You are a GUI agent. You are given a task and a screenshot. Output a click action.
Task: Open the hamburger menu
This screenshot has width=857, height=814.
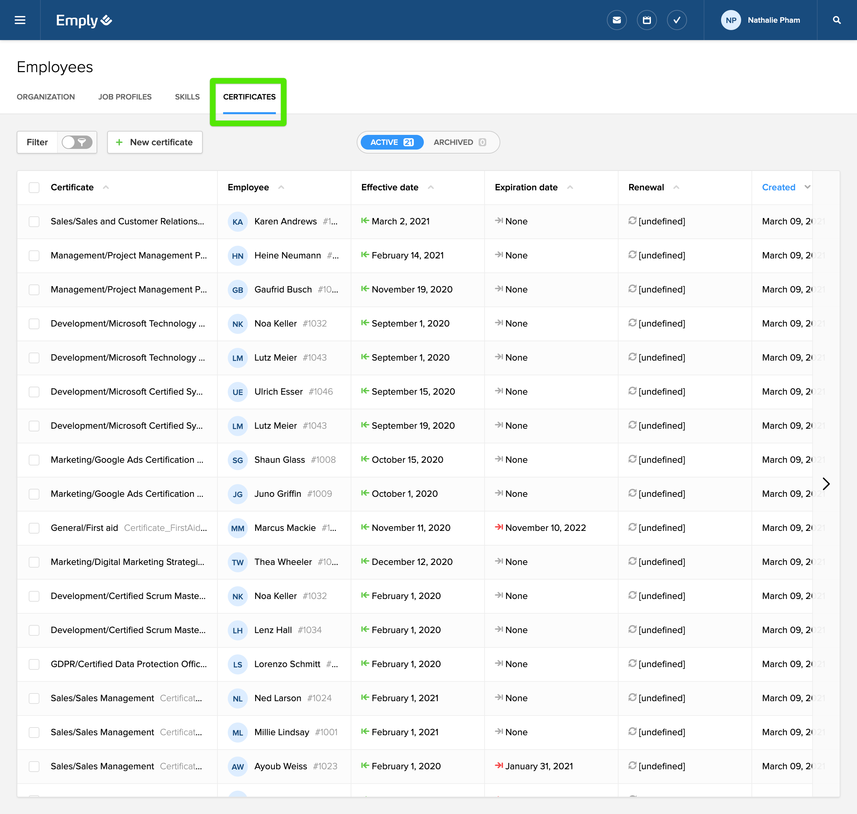[x=20, y=20]
